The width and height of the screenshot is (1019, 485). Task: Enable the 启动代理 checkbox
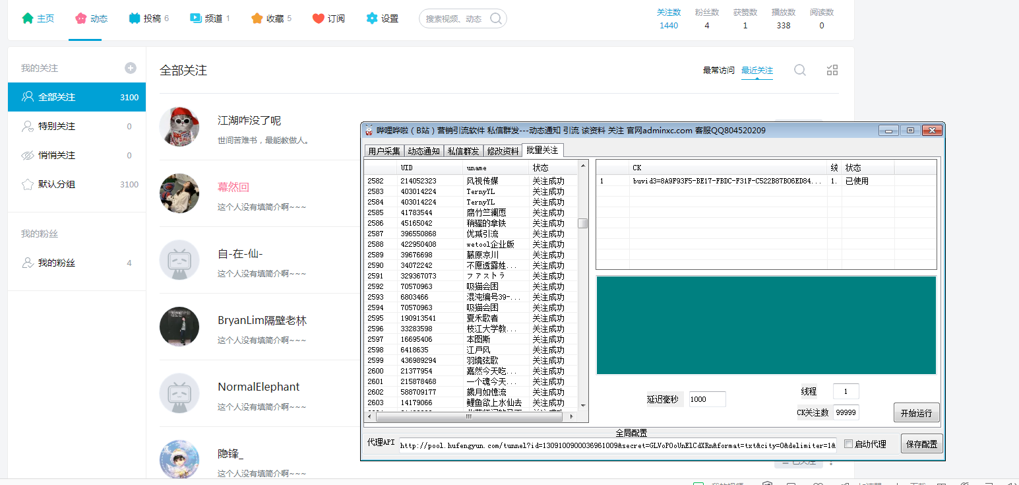[849, 444]
